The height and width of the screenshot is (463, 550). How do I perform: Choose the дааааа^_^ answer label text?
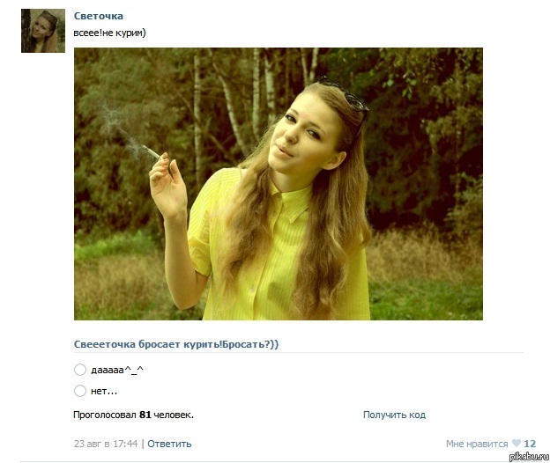[117, 370]
